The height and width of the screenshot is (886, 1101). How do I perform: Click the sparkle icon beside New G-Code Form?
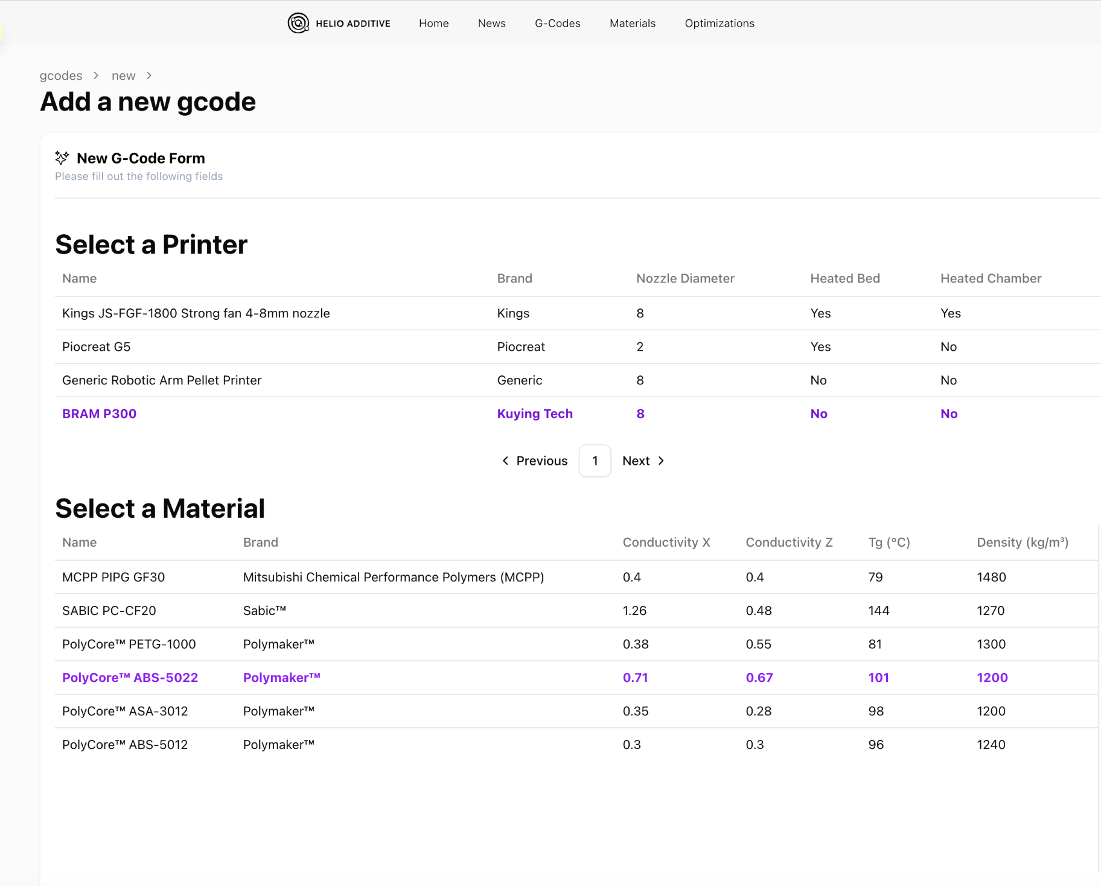point(62,158)
